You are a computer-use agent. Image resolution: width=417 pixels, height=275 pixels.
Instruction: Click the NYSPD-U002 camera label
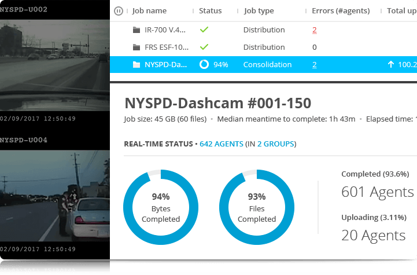click(x=24, y=10)
